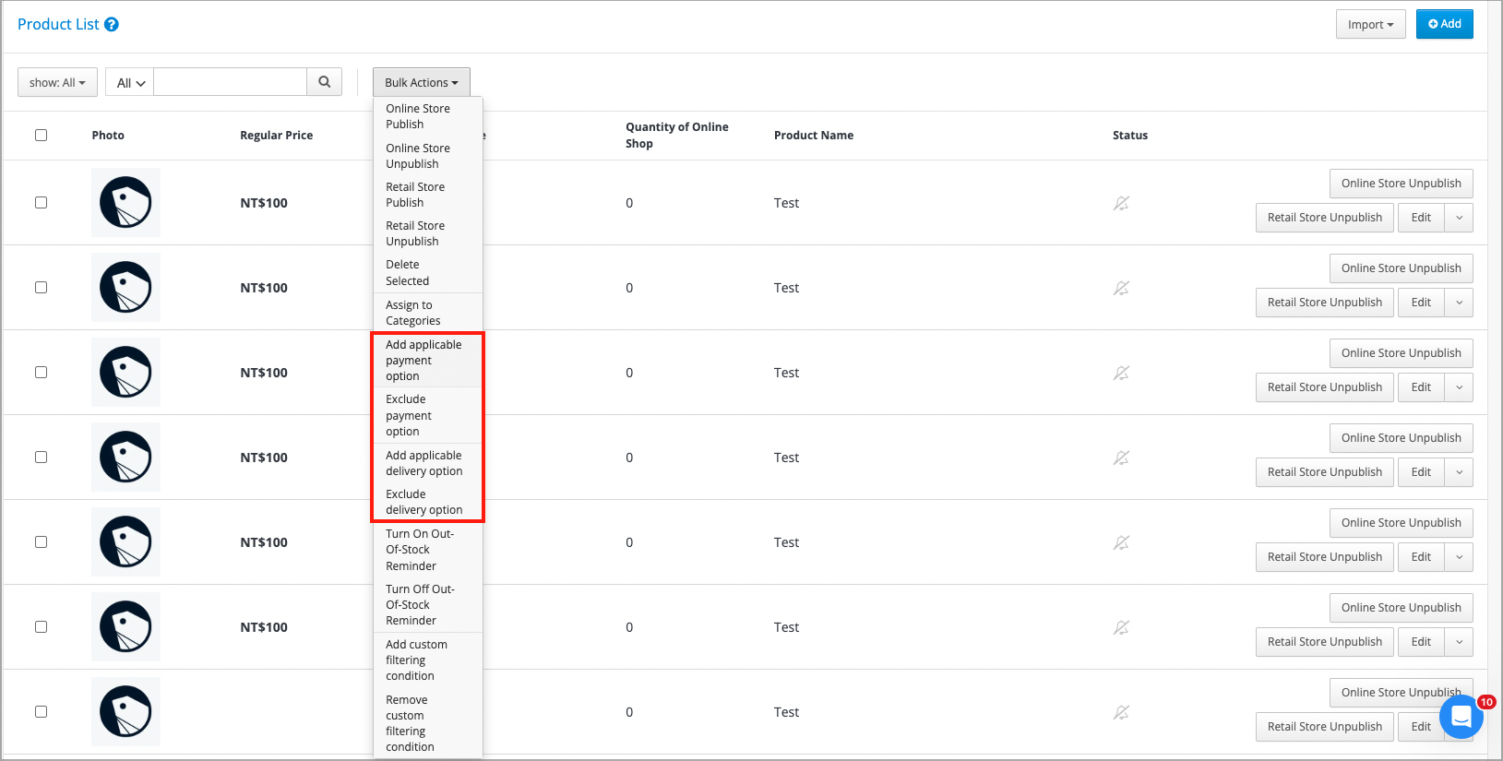Check the third product row checkbox
This screenshot has width=1503, height=761.
coord(41,372)
